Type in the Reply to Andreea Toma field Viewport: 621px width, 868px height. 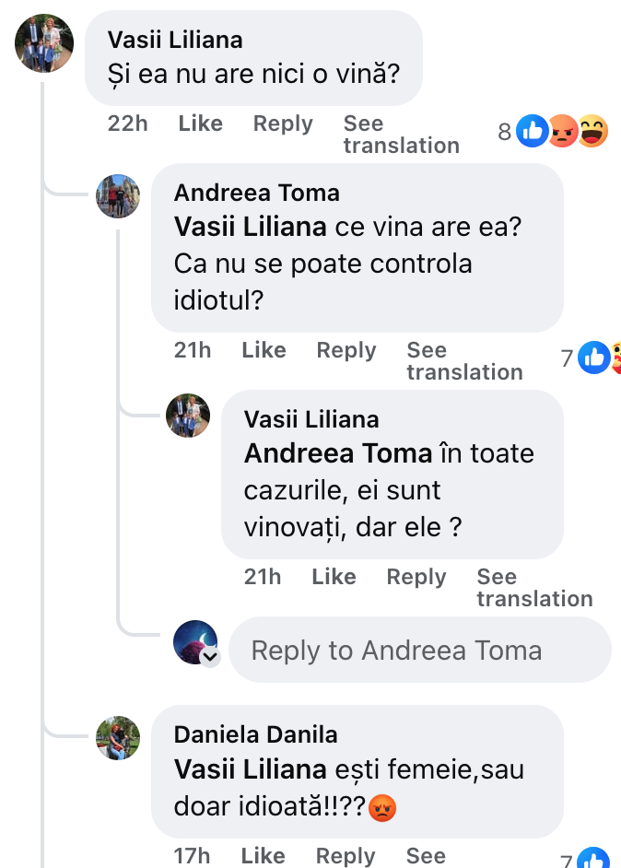click(x=419, y=651)
